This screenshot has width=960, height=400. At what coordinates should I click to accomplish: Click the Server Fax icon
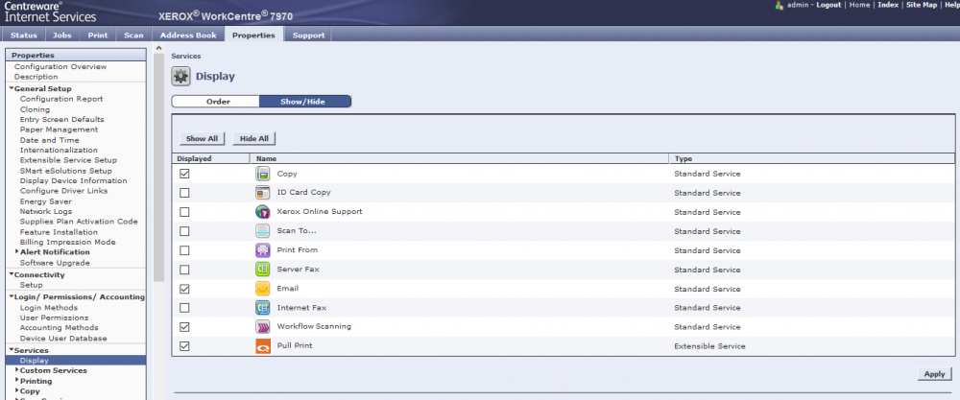tap(263, 270)
